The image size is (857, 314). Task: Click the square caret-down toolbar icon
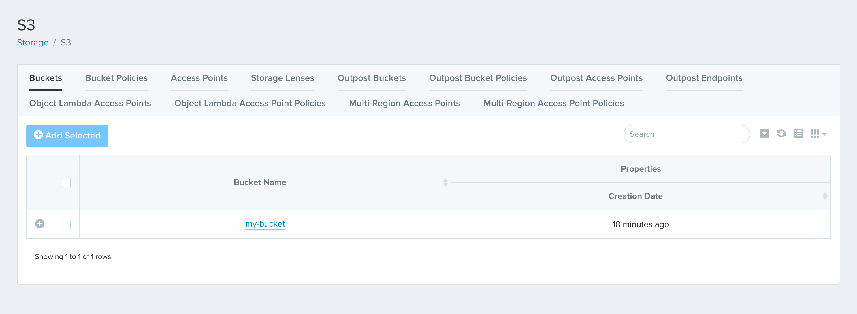764,134
